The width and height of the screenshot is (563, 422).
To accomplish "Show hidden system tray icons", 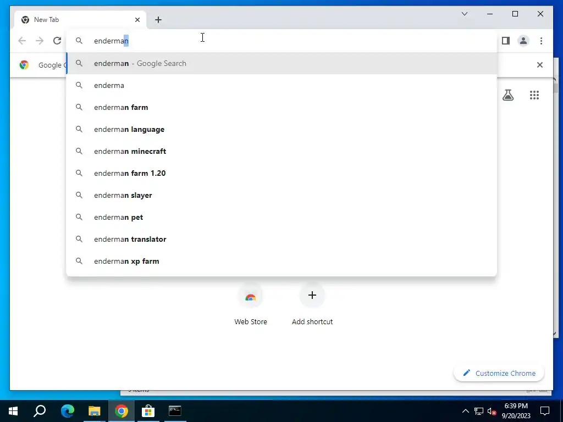I will click(x=465, y=411).
